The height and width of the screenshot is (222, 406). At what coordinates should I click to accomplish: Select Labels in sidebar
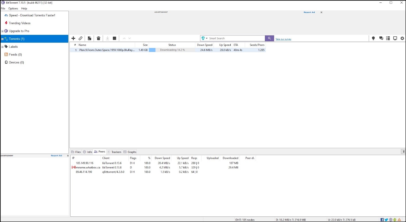point(13,47)
